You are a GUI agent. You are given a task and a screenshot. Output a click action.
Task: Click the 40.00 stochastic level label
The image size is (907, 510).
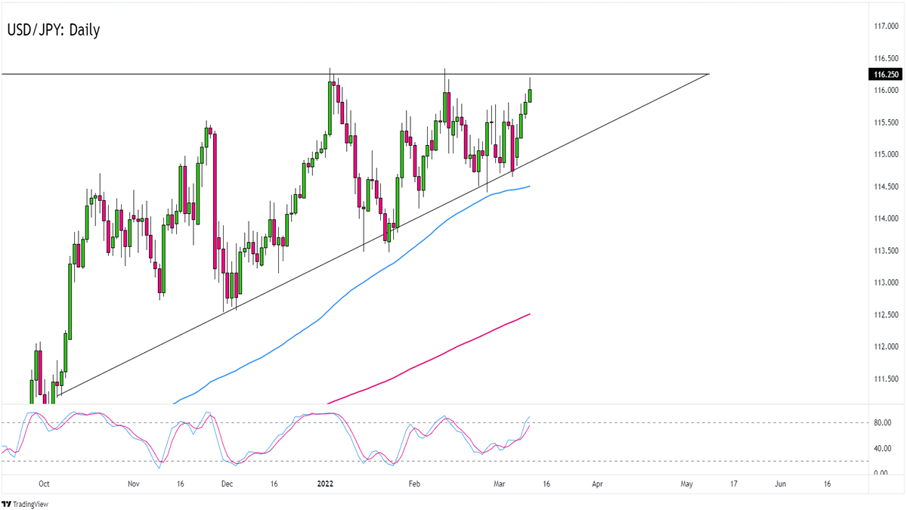881,448
